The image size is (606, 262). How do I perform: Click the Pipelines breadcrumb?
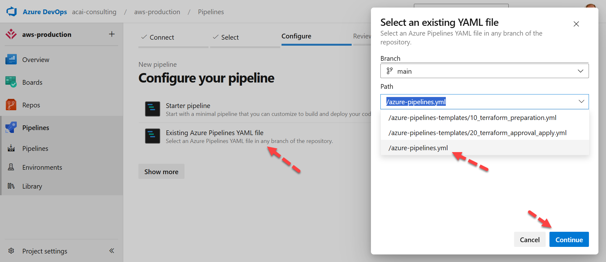211,12
